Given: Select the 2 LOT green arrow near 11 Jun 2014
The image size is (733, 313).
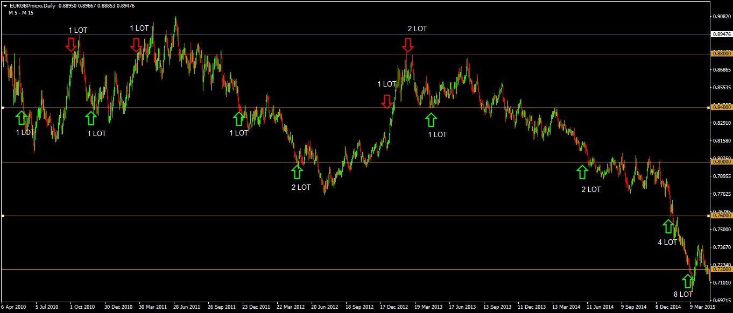Looking at the screenshot, I should tap(583, 172).
